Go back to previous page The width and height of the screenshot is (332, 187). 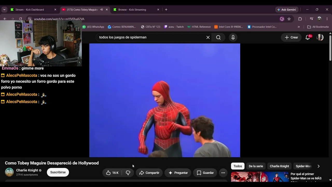click(x=5, y=19)
